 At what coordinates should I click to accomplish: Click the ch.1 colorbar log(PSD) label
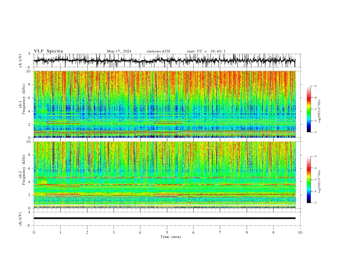(320, 111)
